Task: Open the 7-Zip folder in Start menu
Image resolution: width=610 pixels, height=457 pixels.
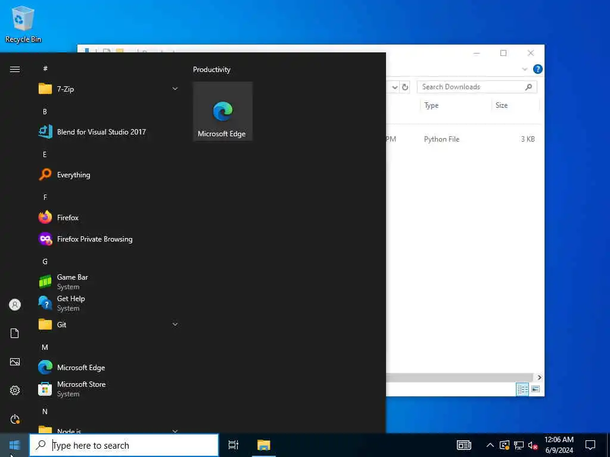Action: click(x=108, y=89)
